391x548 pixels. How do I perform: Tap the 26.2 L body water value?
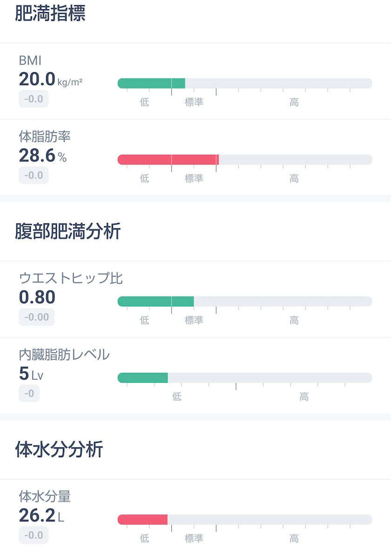[37, 515]
